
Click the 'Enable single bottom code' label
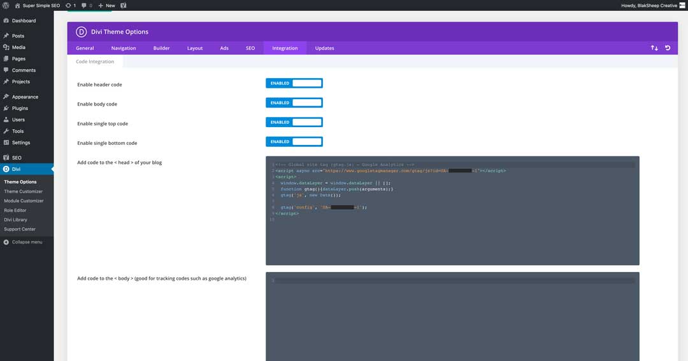click(x=107, y=143)
